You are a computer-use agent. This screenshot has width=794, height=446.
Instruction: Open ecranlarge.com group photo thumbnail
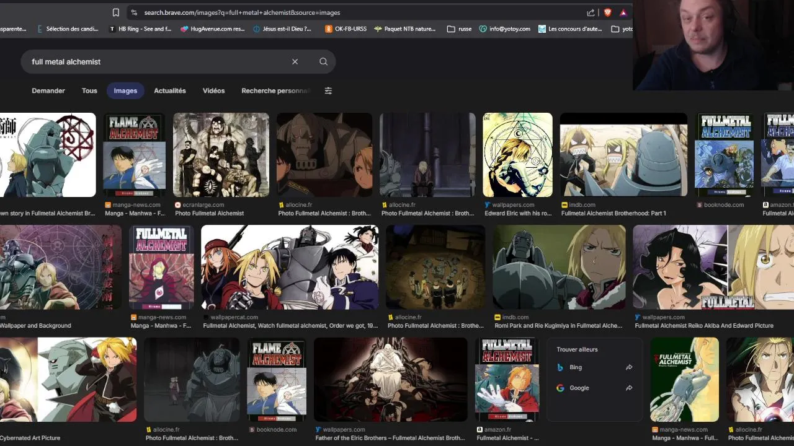point(221,155)
